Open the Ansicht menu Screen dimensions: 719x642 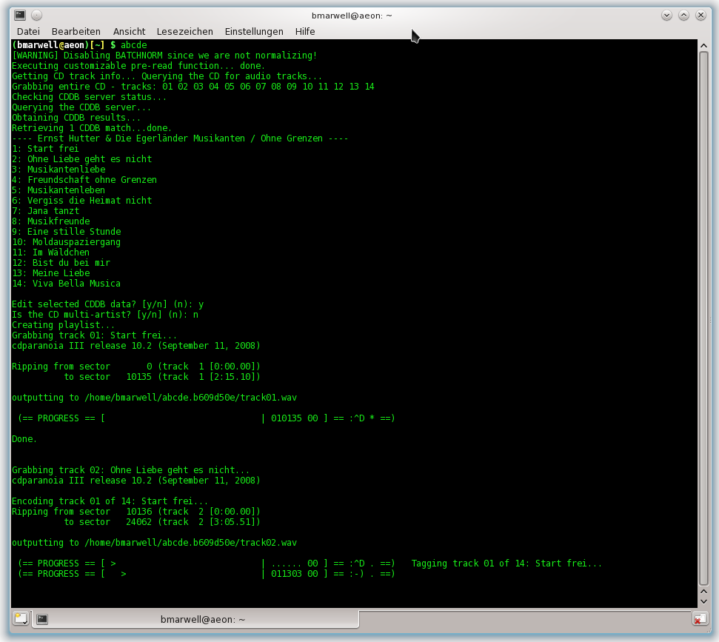pos(130,32)
